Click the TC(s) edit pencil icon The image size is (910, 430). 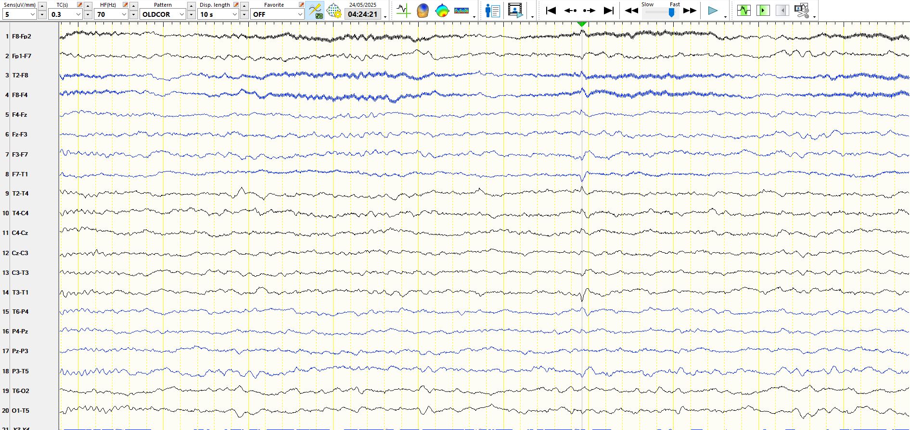coord(80,5)
